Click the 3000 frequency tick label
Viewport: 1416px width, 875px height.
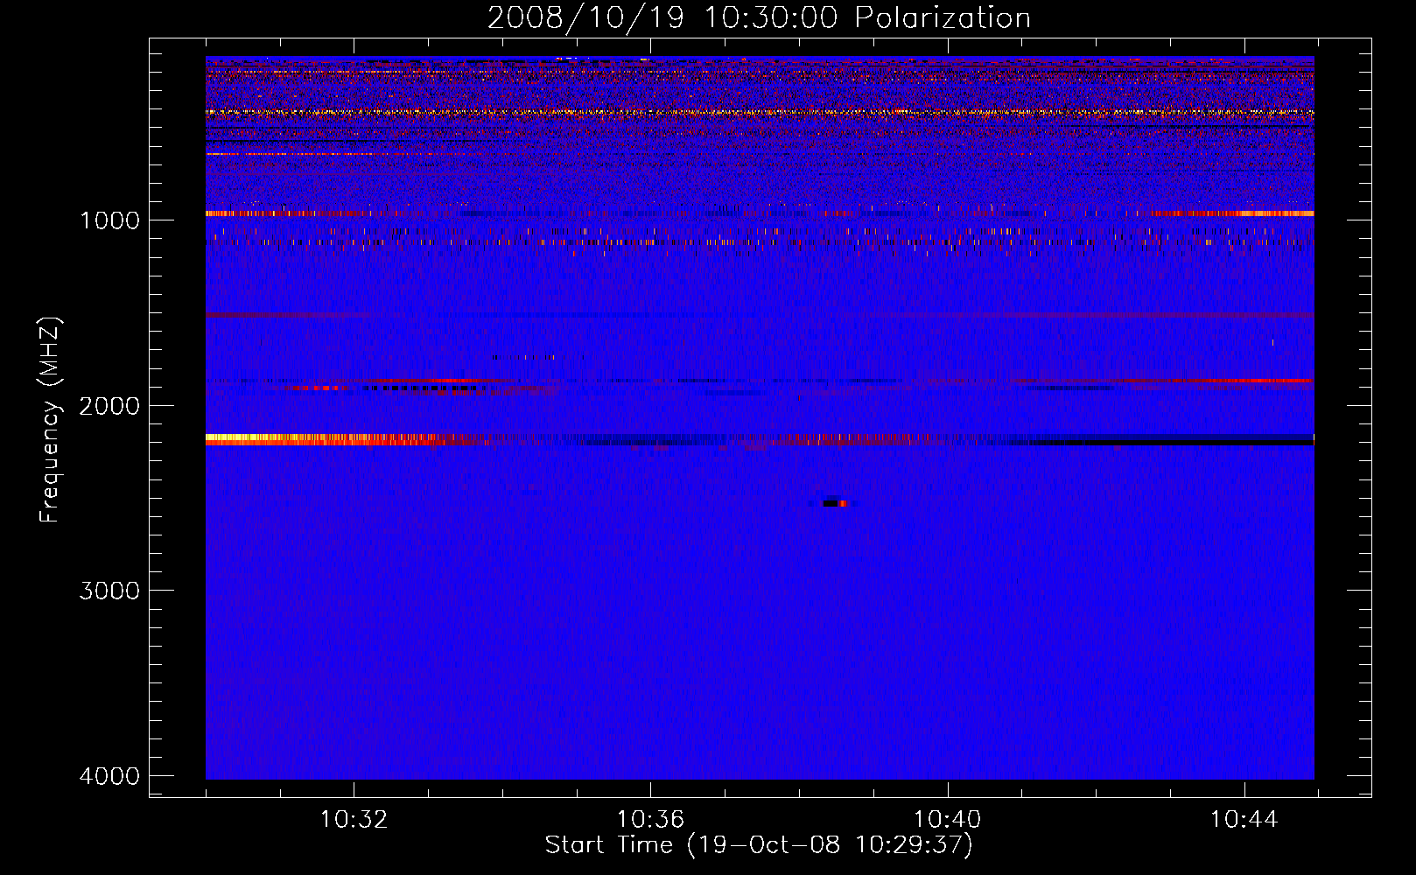click(109, 591)
